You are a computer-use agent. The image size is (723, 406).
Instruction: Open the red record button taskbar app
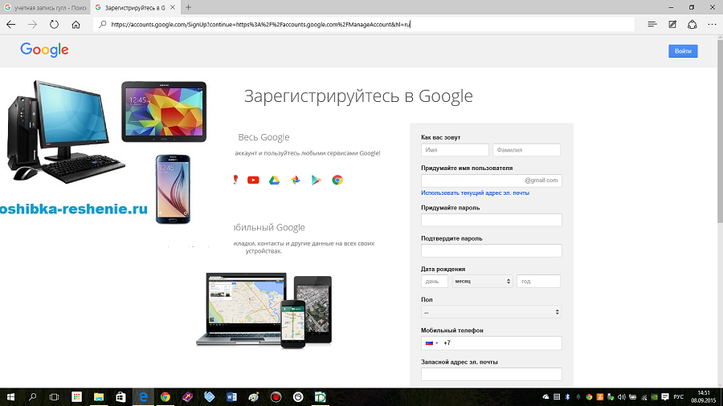[x=276, y=397]
